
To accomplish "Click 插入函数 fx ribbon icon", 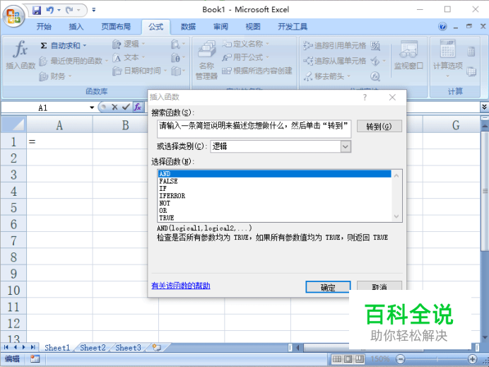I will [x=20, y=54].
